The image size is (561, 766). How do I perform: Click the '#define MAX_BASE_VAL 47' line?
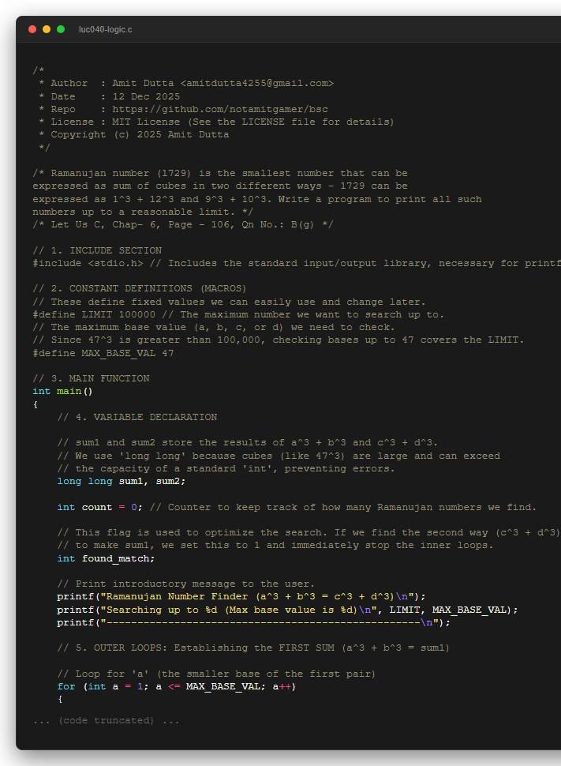point(103,353)
